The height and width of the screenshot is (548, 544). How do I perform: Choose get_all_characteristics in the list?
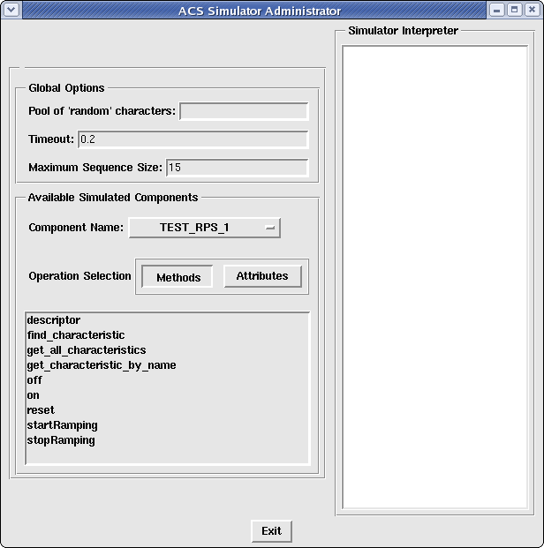[87, 350]
